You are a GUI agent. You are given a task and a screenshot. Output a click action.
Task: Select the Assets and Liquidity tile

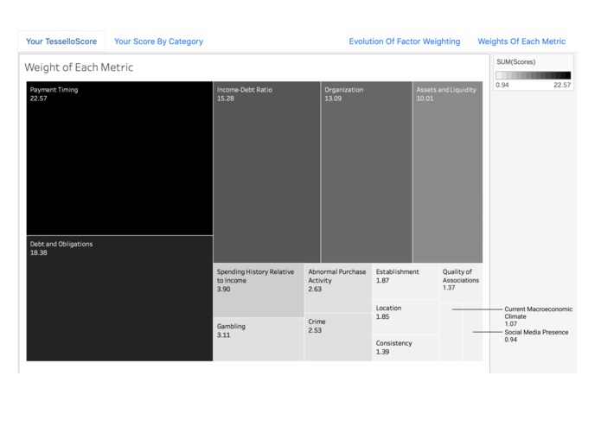tap(448, 172)
